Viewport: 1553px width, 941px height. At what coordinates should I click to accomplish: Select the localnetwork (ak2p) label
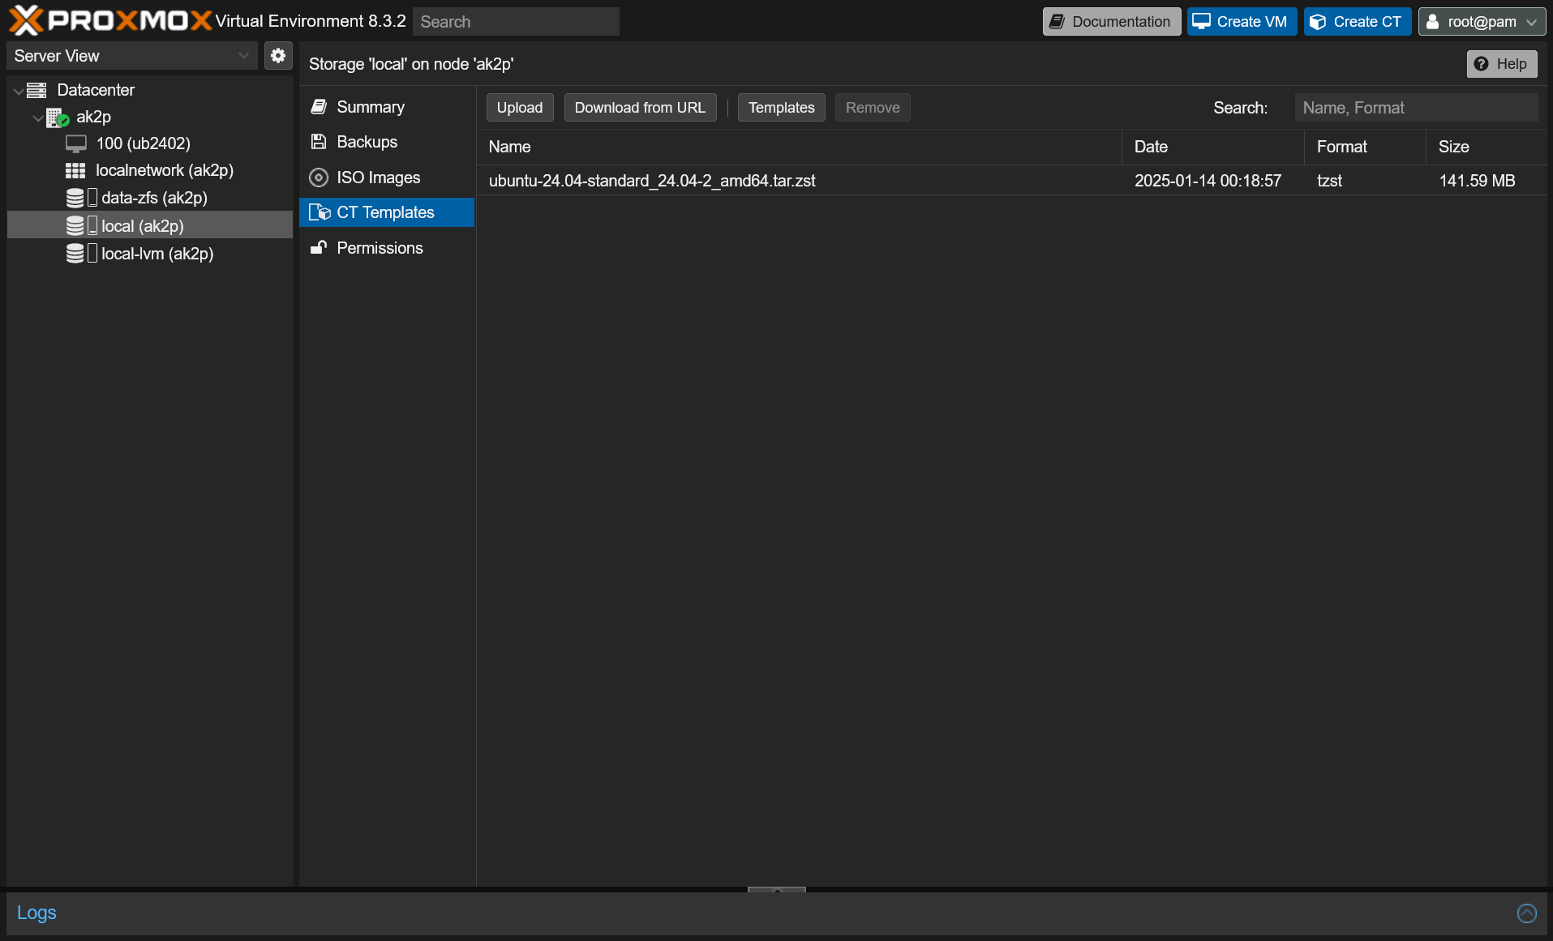[x=165, y=170]
